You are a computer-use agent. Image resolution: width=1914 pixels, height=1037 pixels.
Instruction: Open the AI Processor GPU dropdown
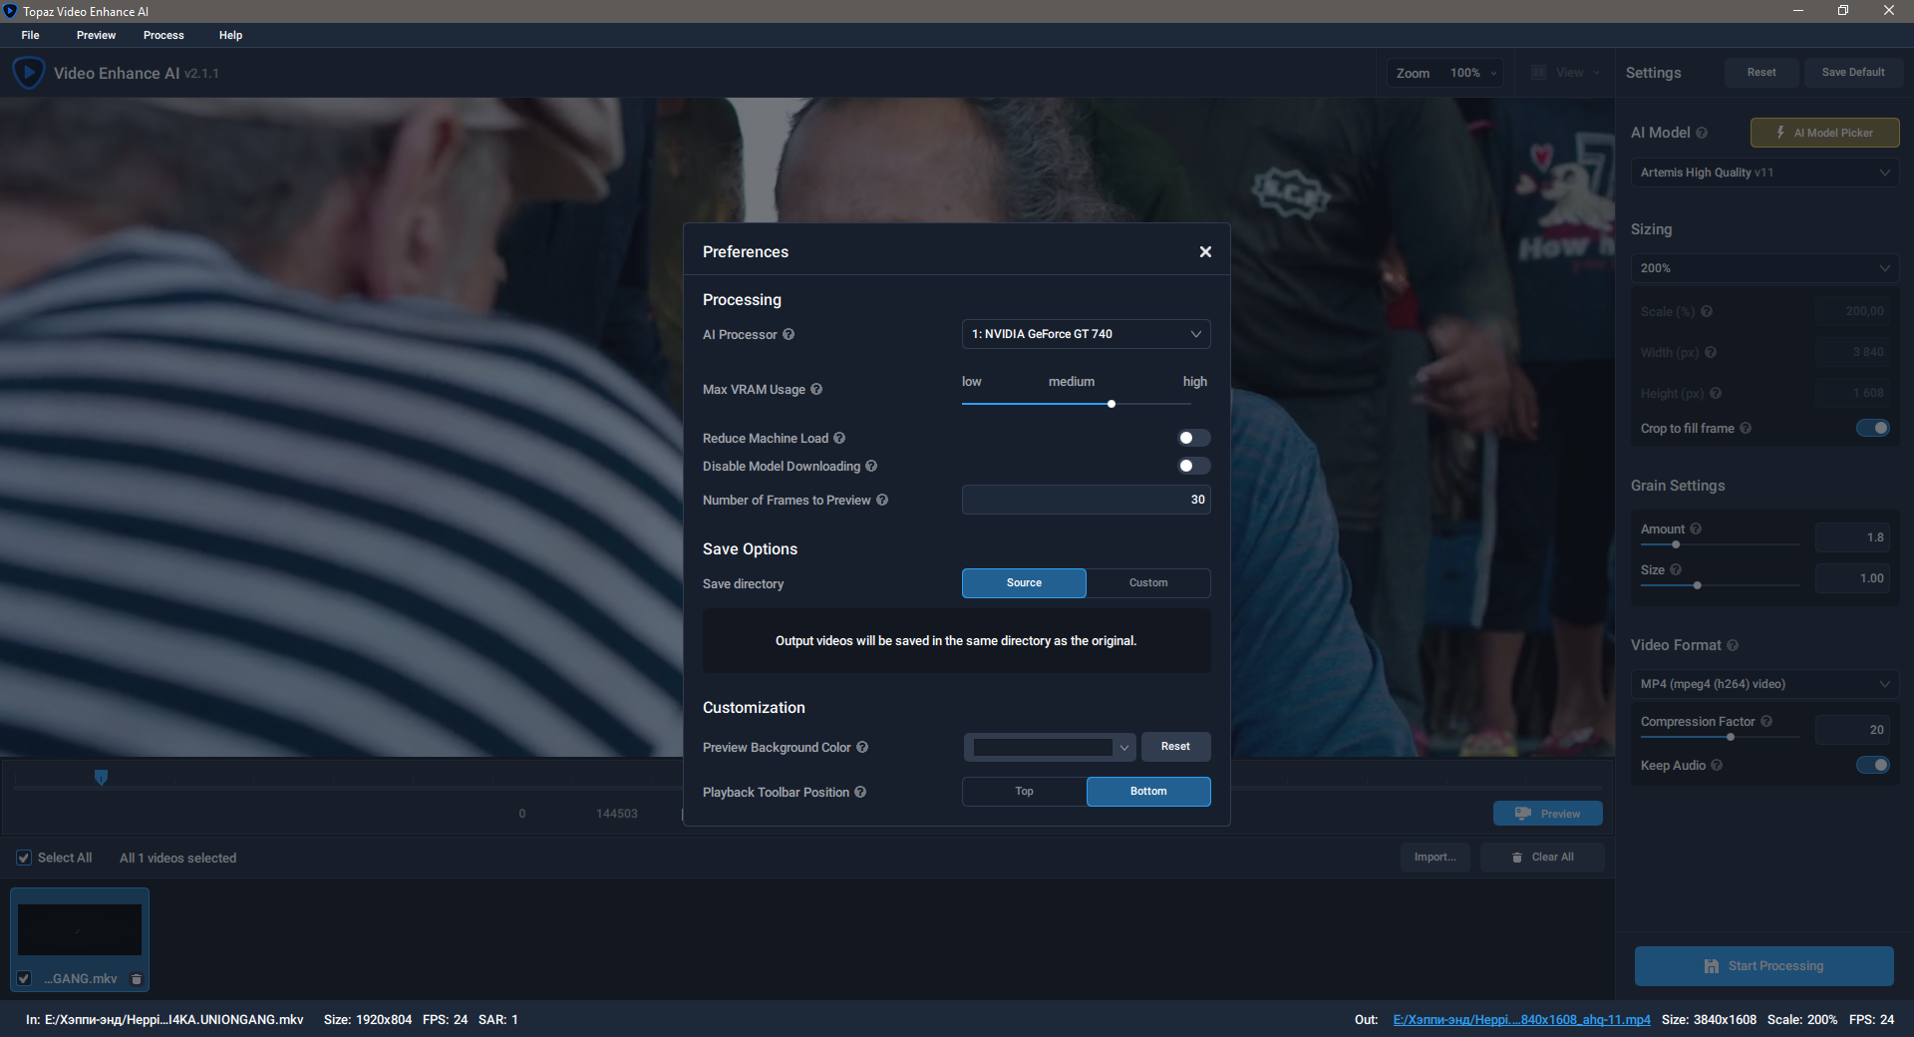click(x=1086, y=334)
